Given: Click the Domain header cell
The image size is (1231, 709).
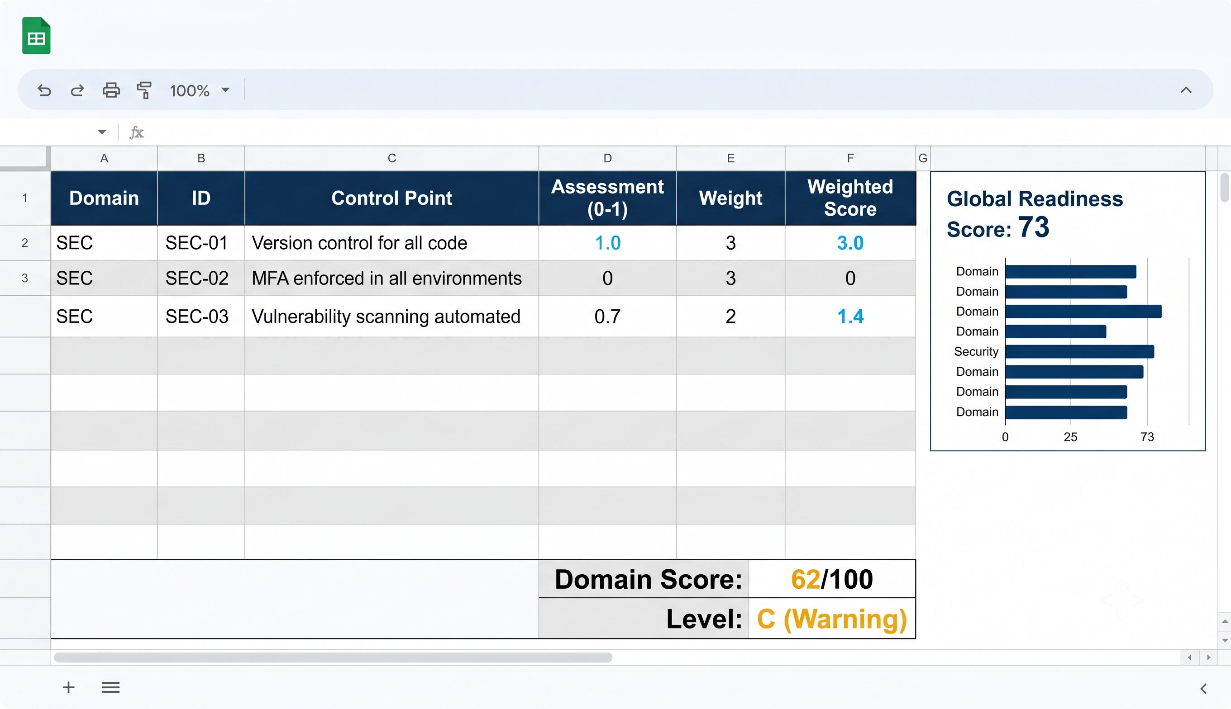Looking at the screenshot, I should point(104,198).
